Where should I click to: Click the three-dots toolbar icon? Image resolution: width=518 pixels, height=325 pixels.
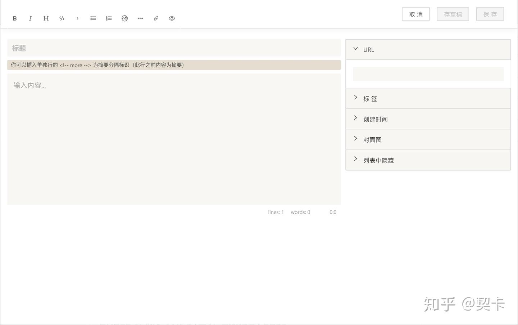tap(140, 18)
